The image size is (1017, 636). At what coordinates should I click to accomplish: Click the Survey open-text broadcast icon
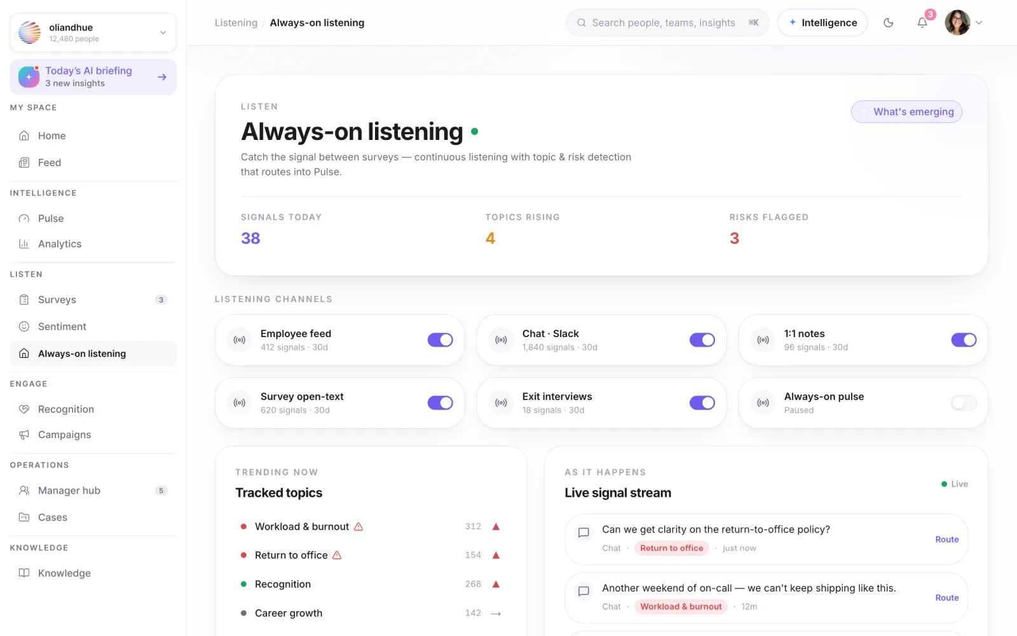click(240, 403)
